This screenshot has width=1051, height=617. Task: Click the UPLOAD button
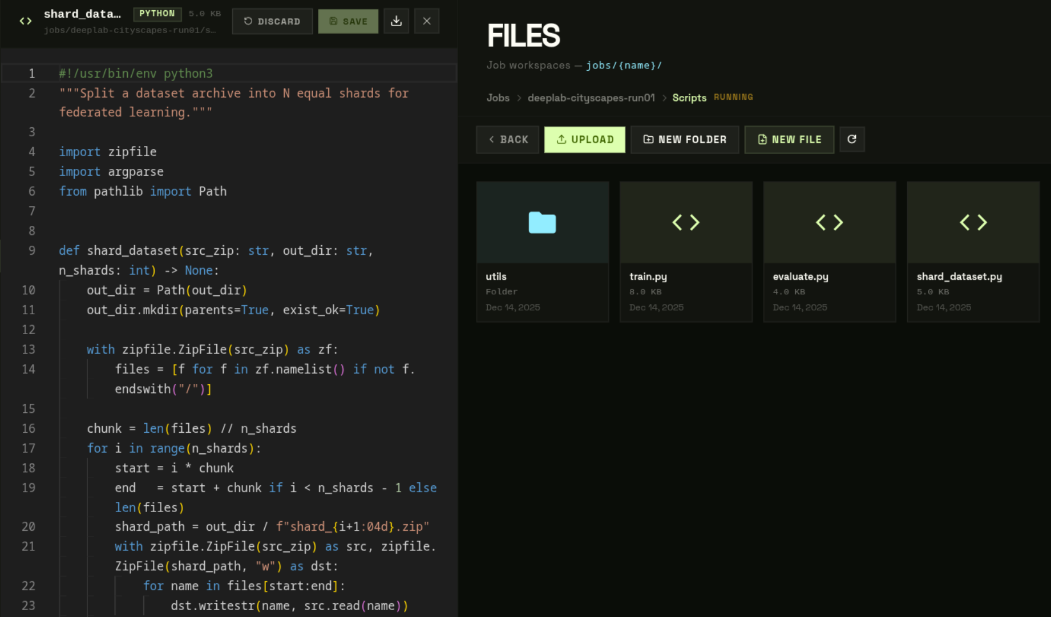pyautogui.click(x=585, y=140)
